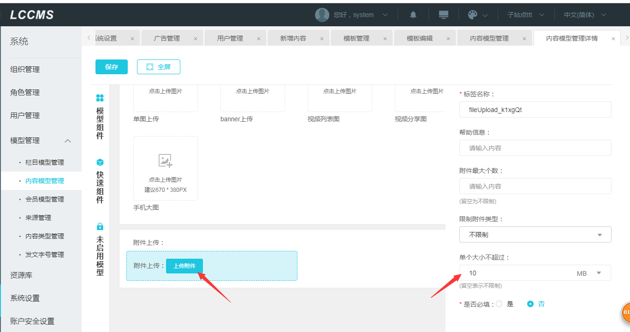
Task: Select 是 for 是否必填
Action: click(x=499, y=304)
